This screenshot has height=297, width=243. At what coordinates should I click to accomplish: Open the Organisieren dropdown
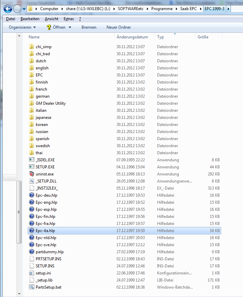point(22,27)
